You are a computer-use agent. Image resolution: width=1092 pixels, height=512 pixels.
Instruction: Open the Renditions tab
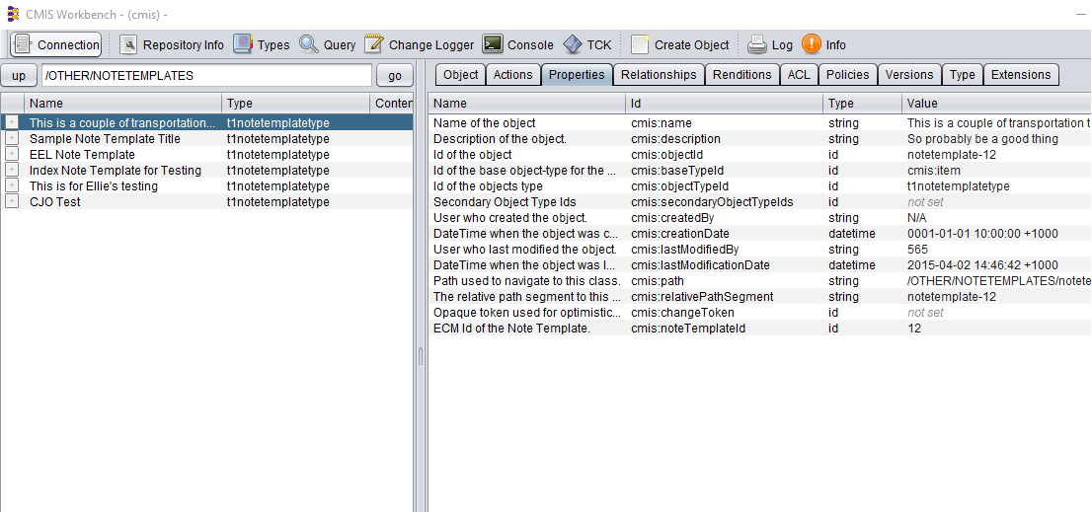(x=742, y=74)
